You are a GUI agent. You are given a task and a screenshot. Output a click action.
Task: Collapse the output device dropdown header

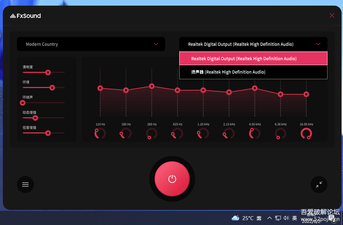click(x=253, y=44)
